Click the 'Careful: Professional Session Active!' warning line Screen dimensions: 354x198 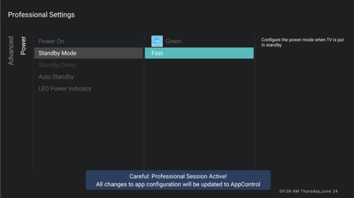(178, 176)
